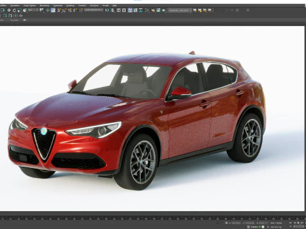Open the Schematic View icon

141,10
